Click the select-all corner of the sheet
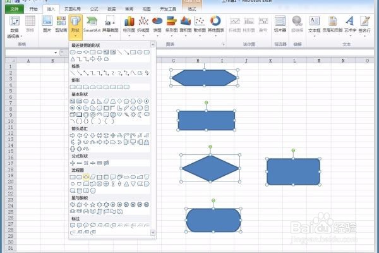 [x=11, y=61]
